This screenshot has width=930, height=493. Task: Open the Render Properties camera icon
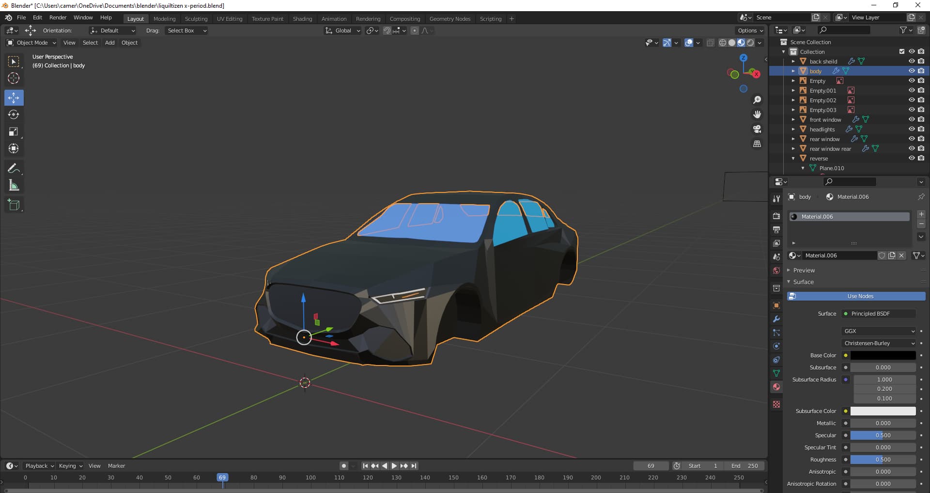[x=776, y=216]
